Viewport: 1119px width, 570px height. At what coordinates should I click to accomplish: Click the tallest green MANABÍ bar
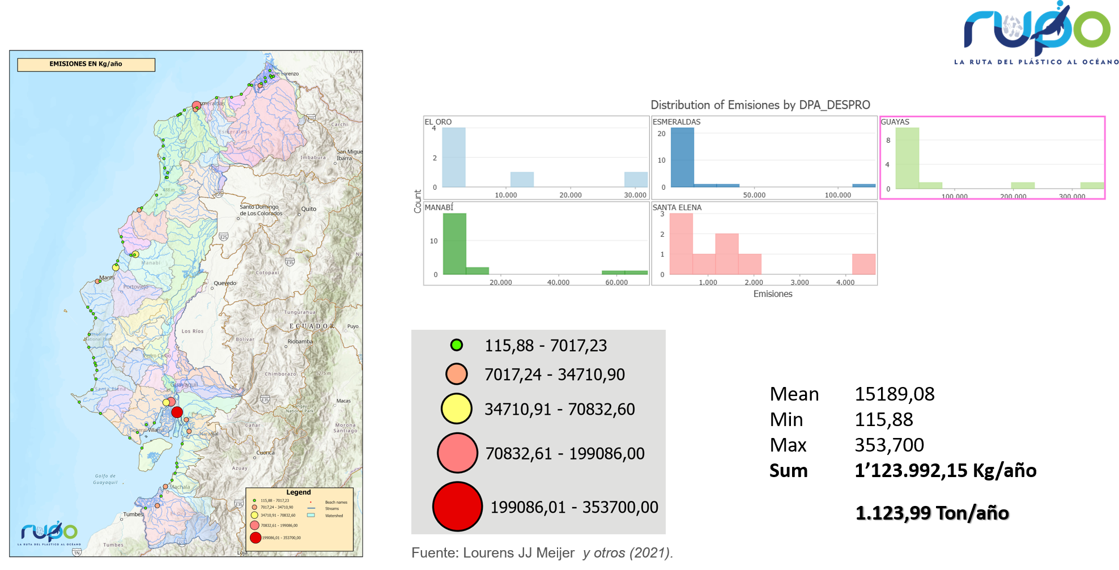click(x=454, y=244)
